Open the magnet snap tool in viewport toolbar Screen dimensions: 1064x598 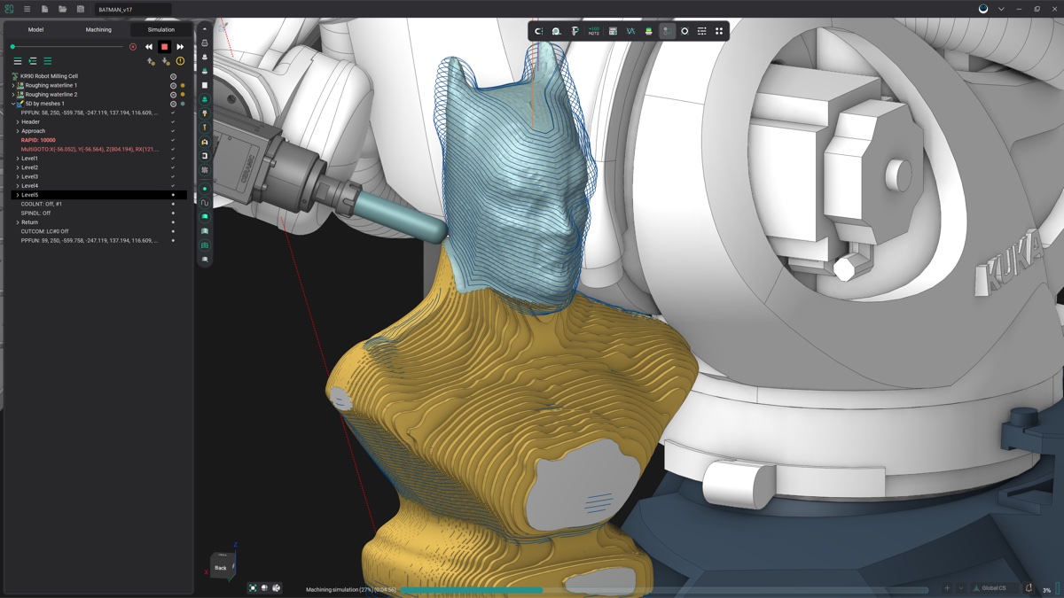click(x=538, y=31)
